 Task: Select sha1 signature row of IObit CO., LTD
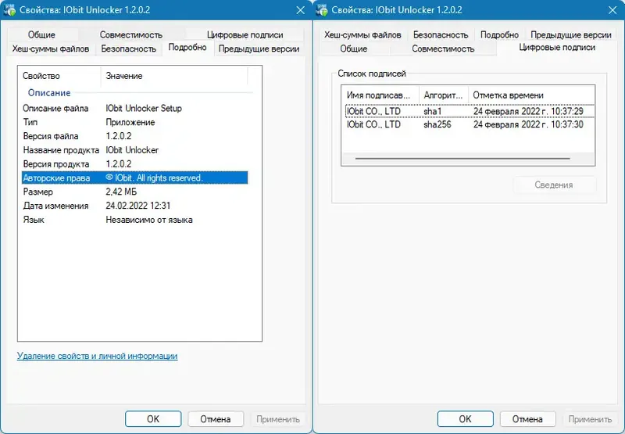click(x=470, y=111)
